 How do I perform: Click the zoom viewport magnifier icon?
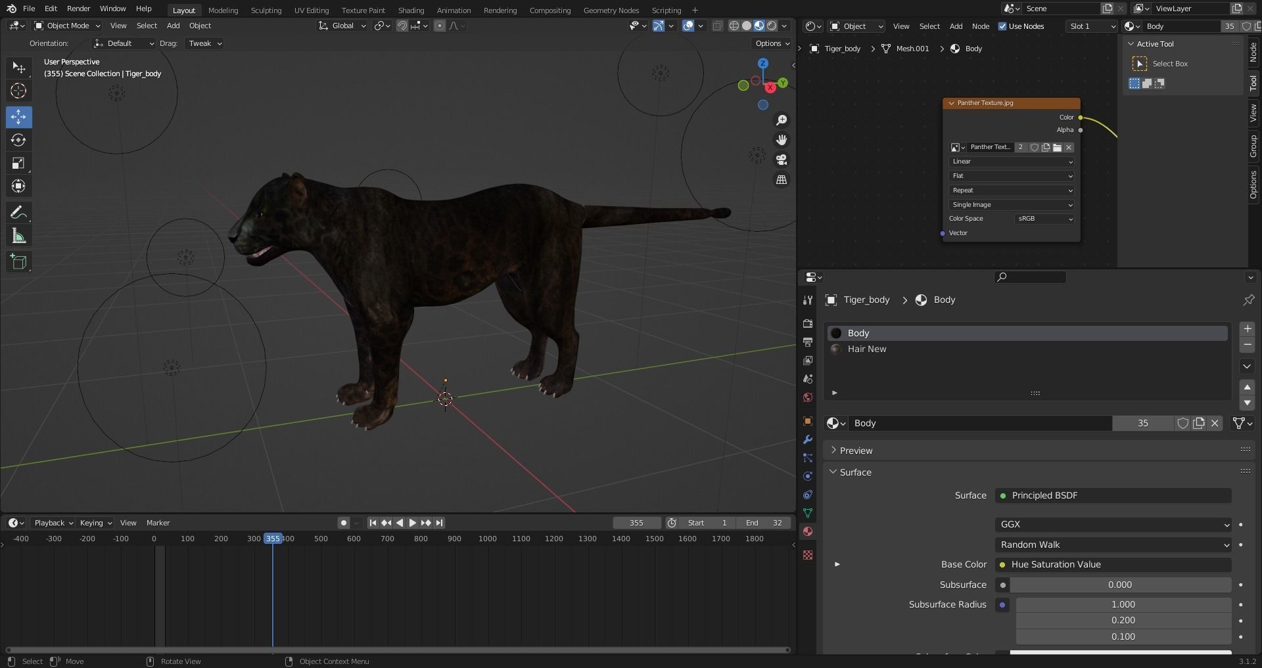pyautogui.click(x=782, y=120)
